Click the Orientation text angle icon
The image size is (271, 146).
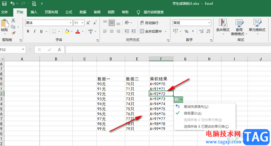pos(127,23)
